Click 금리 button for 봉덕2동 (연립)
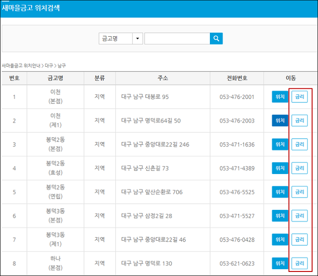Image resolution: width=318 pixels, height=276 pixels. click(x=299, y=192)
